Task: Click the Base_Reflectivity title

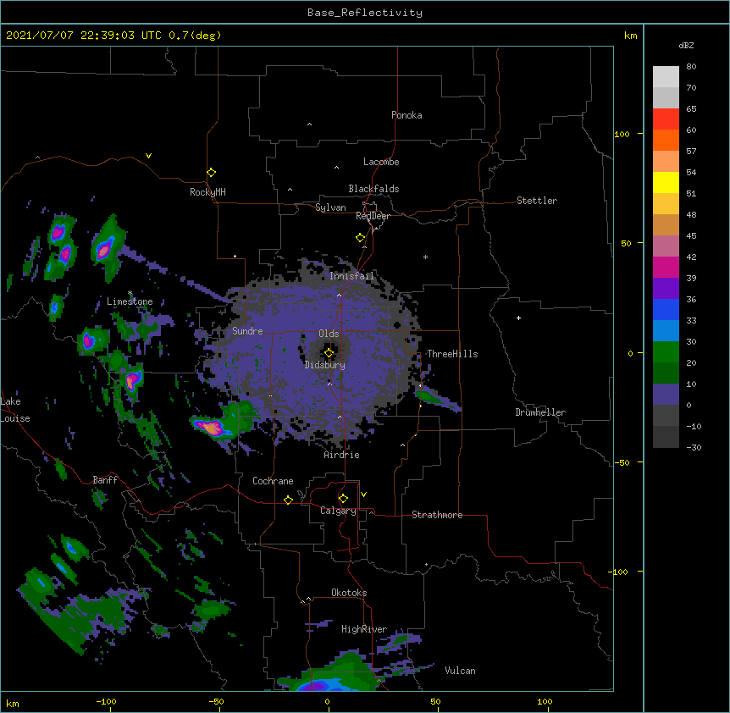Action: click(365, 13)
